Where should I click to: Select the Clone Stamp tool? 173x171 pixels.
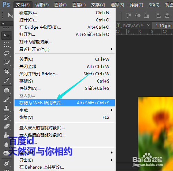7,108
